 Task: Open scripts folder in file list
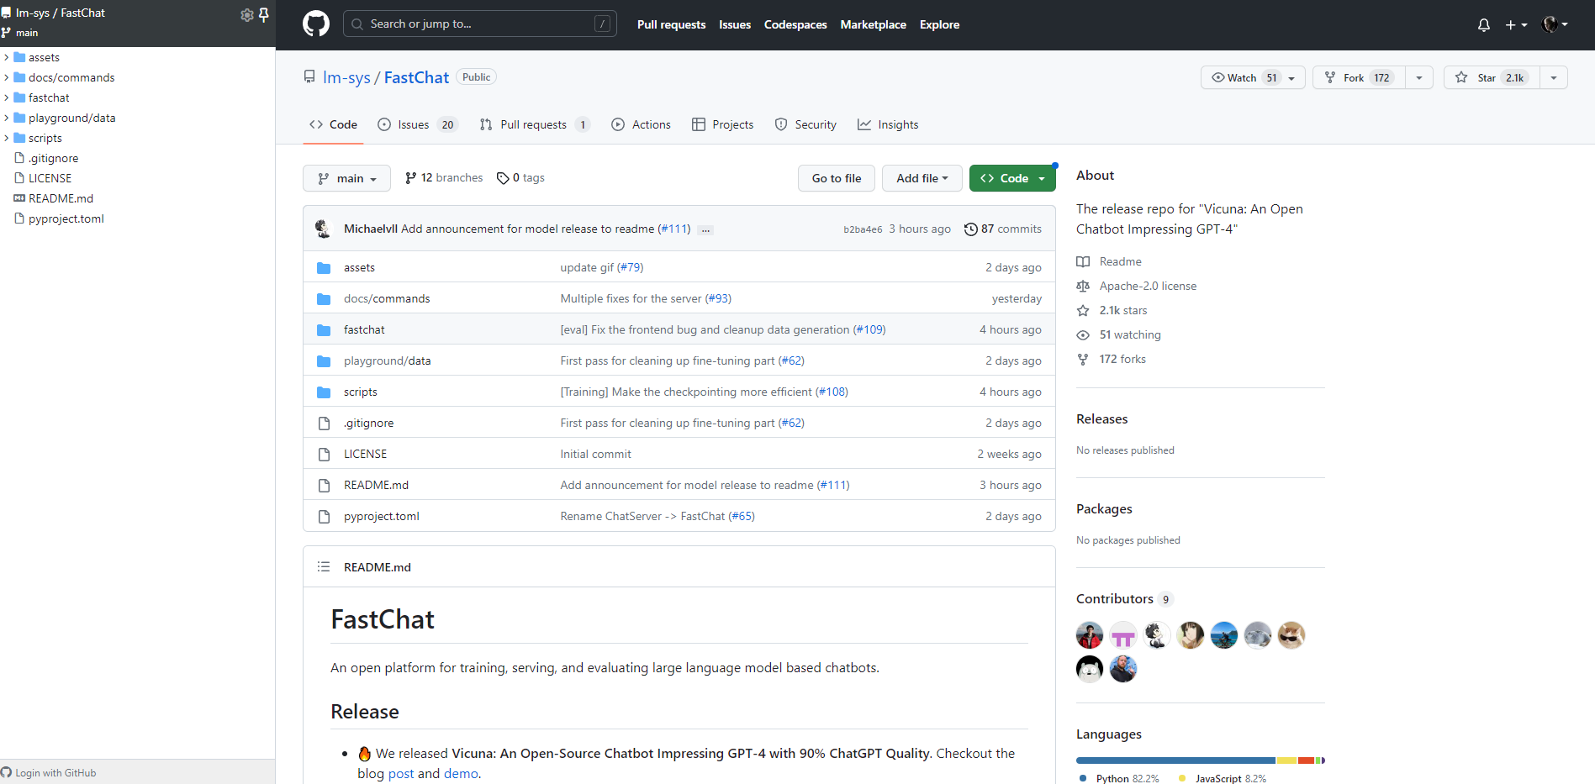[361, 392]
